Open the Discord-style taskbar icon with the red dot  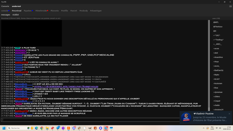74,128
